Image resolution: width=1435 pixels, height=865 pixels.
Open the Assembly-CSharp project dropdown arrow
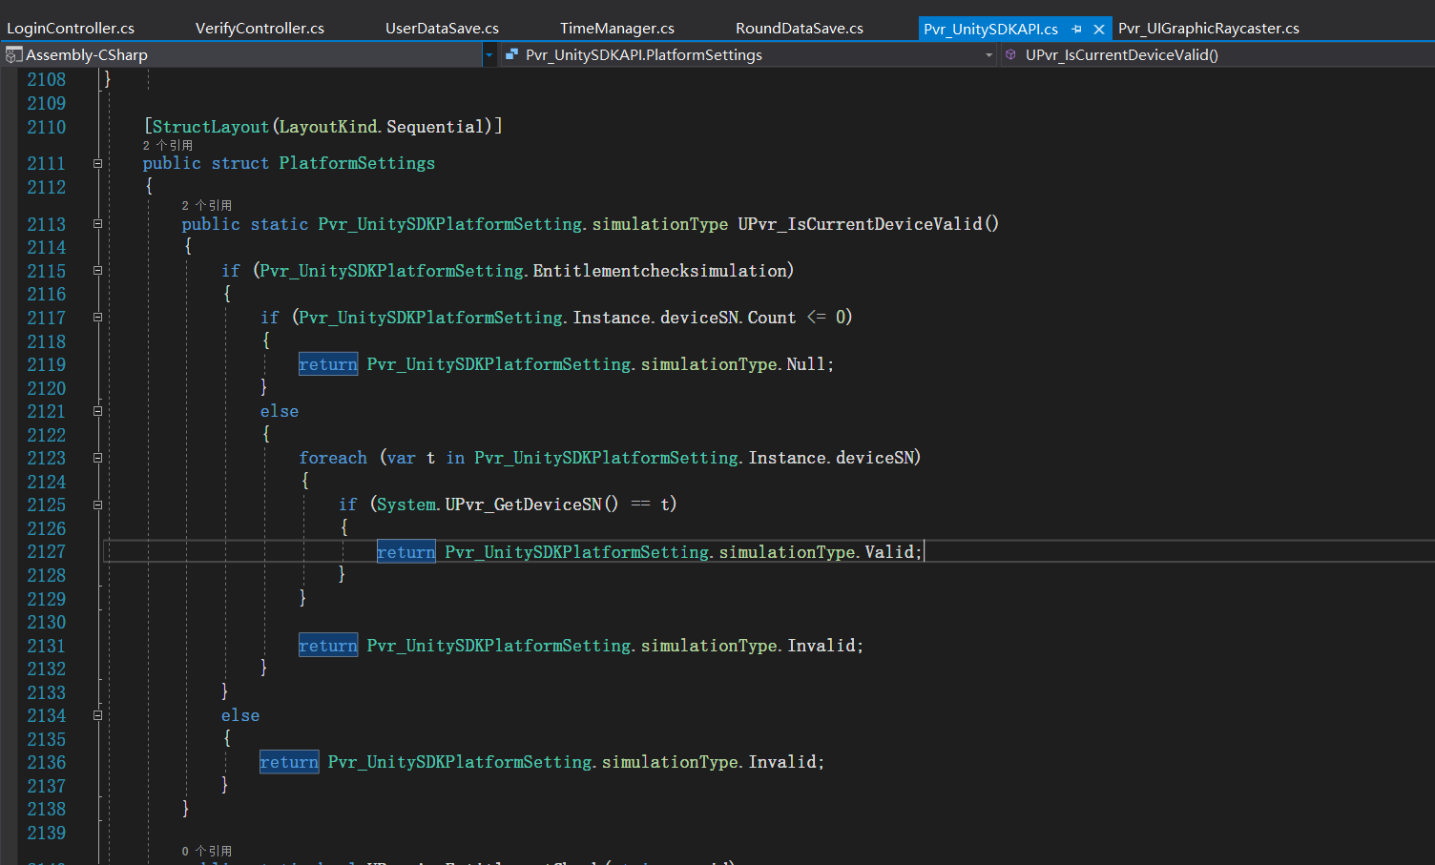click(x=489, y=55)
